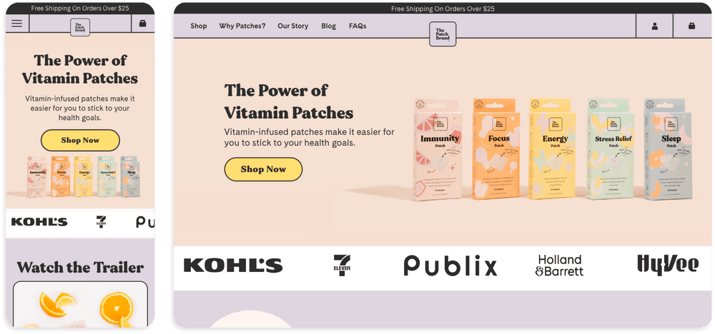The image size is (715, 334).
Task: Click the mobile trailer video thumbnail with oranges
Action: pyautogui.click(x=80, y=304)
